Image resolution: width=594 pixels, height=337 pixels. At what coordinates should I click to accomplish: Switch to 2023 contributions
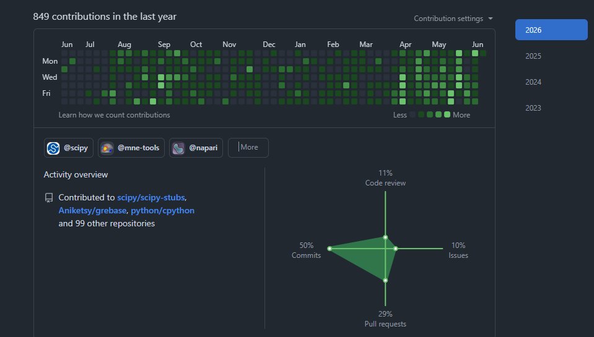click(x=533, y=108)
